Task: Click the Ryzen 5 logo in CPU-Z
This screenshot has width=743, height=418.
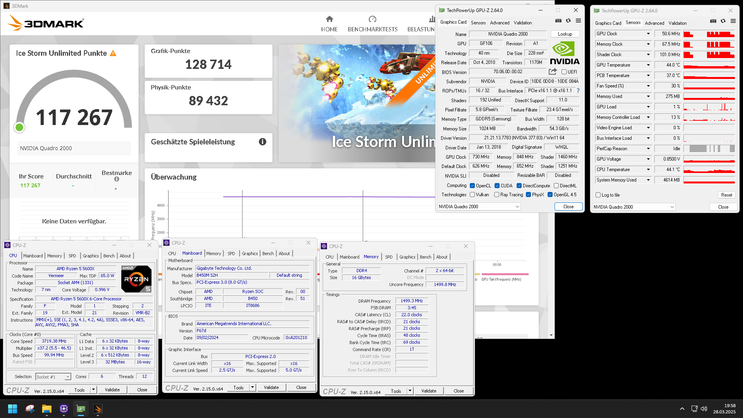Action: pyautogui.click(x=136, y=279)
